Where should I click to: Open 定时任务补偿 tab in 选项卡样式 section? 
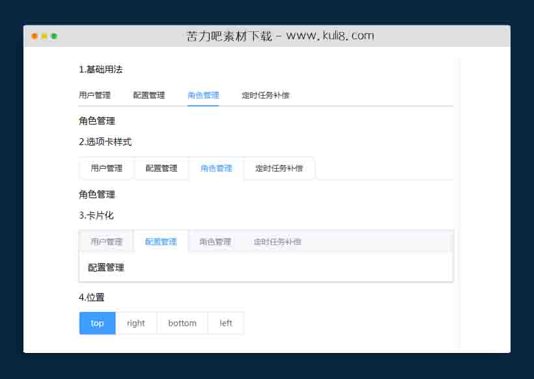279,168
